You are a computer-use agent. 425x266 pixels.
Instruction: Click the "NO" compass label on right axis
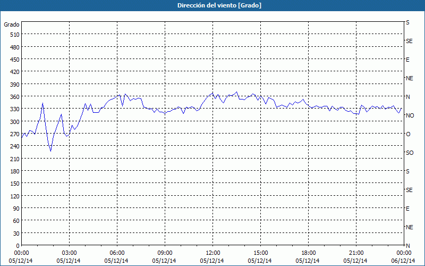410,115
